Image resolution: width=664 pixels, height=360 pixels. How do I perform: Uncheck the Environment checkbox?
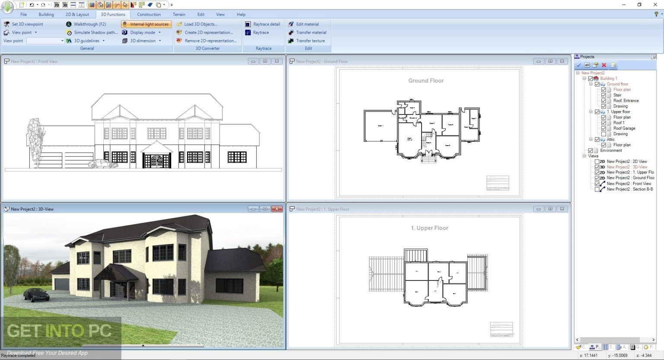click(591, 150)
